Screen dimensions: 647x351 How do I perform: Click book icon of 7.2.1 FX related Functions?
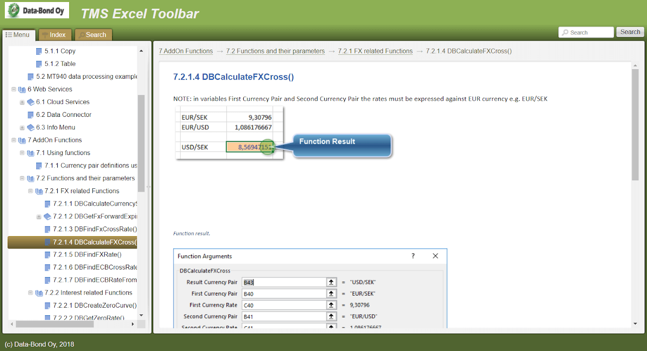[x=39, y=191]
